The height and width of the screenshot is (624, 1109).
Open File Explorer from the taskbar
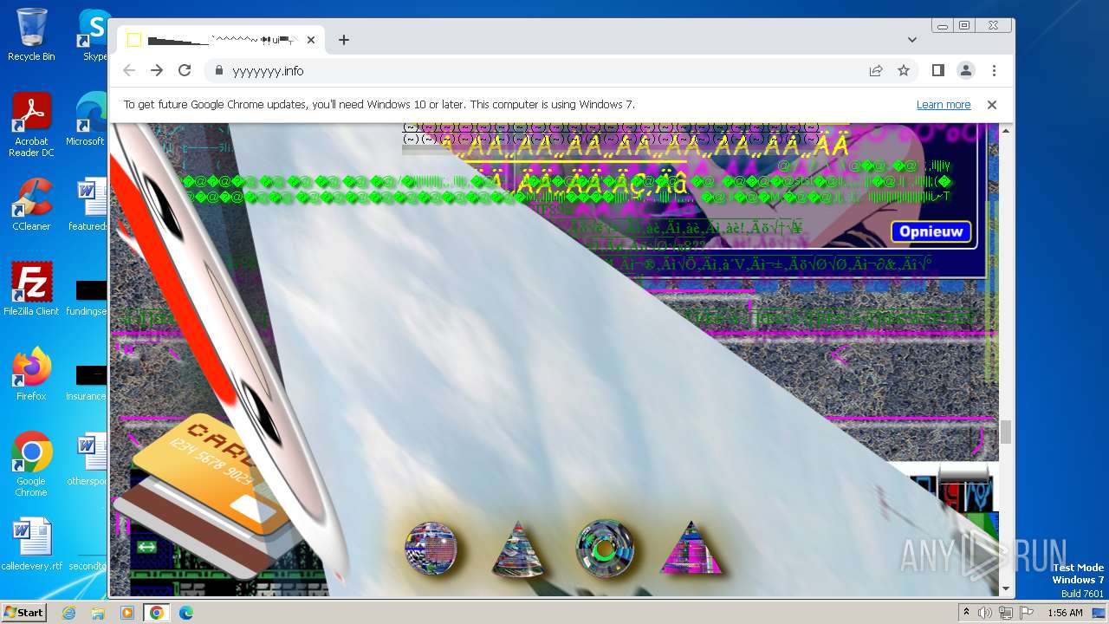pos(98,613)
